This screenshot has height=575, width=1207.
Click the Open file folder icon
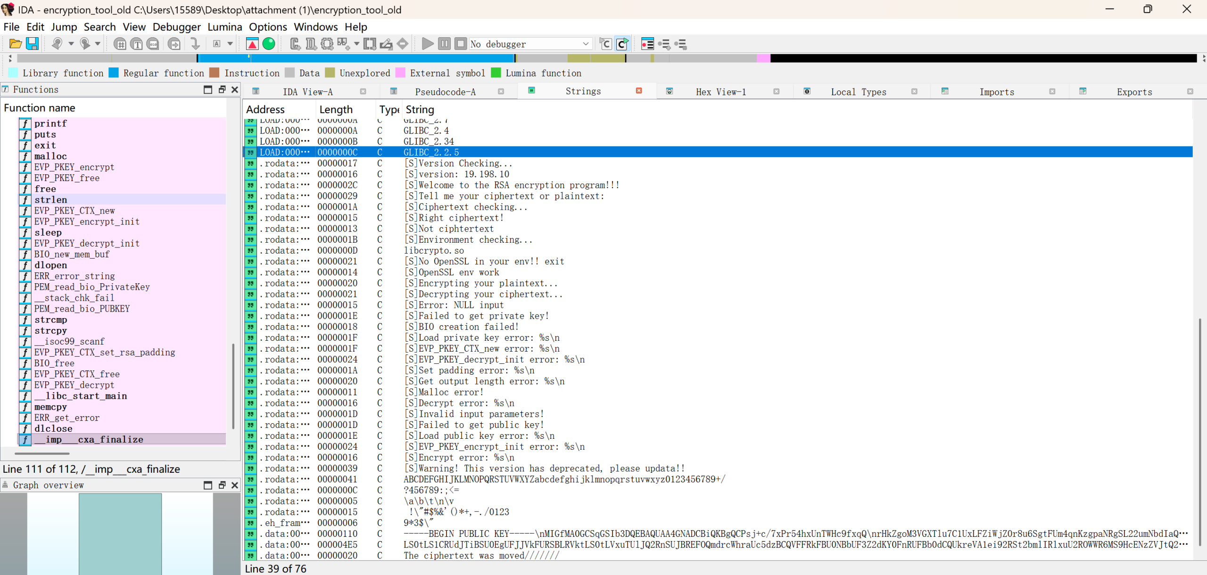click(x=15, y=44)
